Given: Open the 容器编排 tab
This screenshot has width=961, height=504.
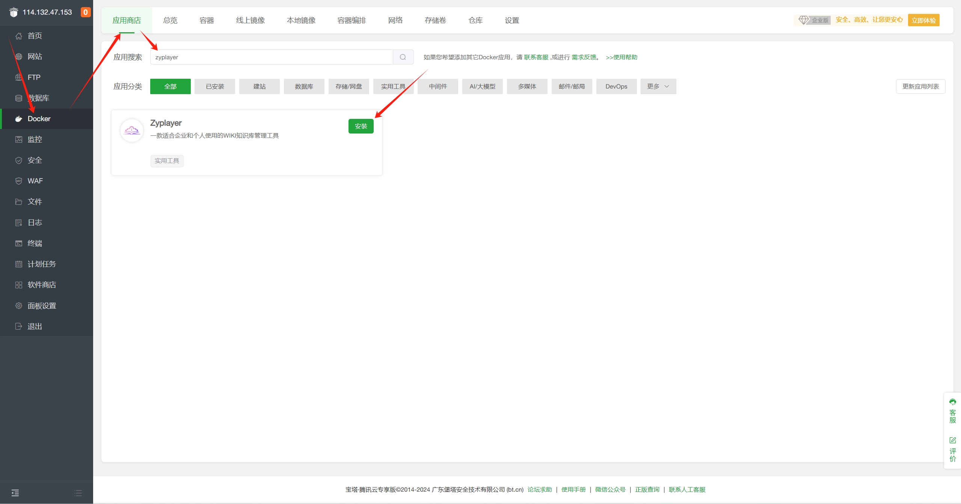Looking at the screenshot, I should (x=352, y=20).
